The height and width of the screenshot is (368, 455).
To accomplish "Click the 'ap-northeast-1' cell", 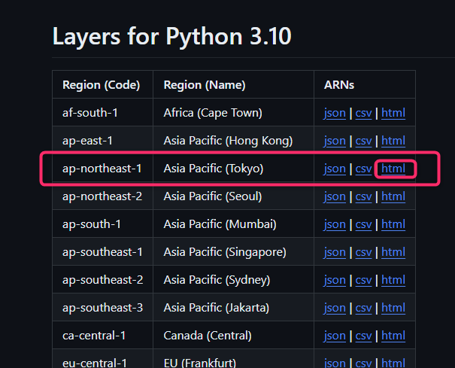I will point(102,168).
